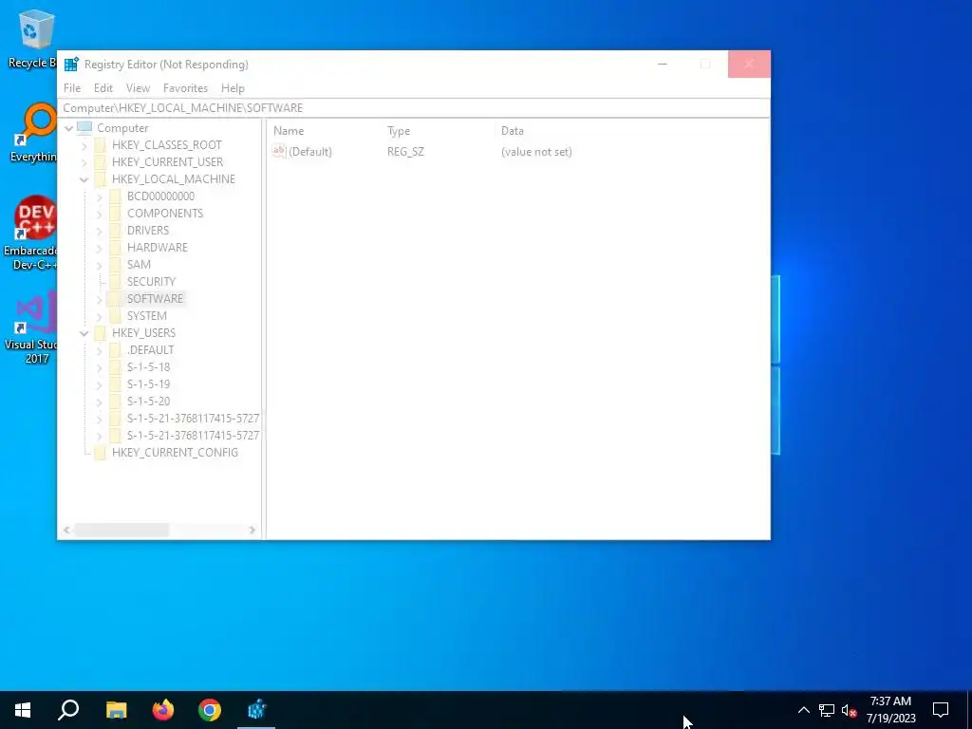Collapse the Computer root node

[68, 128]
